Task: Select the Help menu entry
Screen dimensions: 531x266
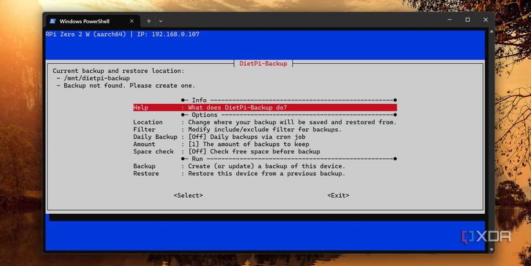Action: [265, 108]
